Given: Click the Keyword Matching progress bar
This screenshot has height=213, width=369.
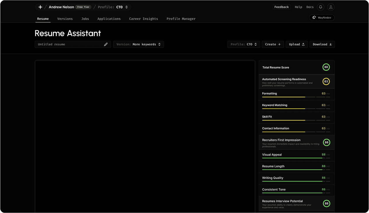Looking at the screenshot, I should point(296,109).
